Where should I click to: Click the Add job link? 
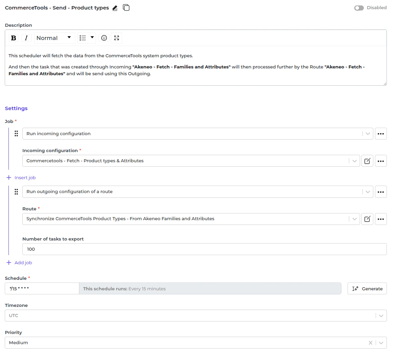point(19,263)
